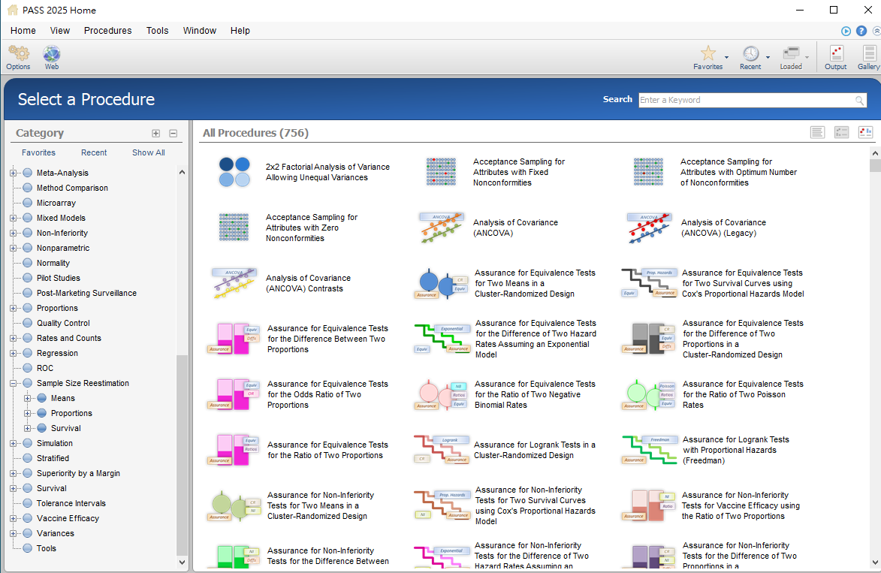881x573 pixels.
Task: Open Assurance Non-Inferiority Ratio of Two Proportions icon
Action: click(x=650, y=505)
